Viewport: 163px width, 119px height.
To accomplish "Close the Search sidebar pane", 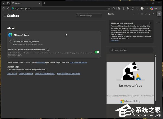I will 153,14.
